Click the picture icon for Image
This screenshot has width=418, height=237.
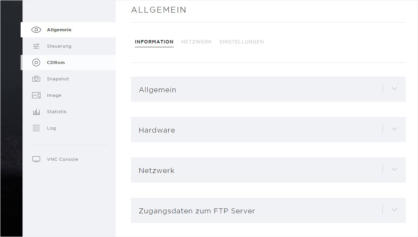[36, 95]
